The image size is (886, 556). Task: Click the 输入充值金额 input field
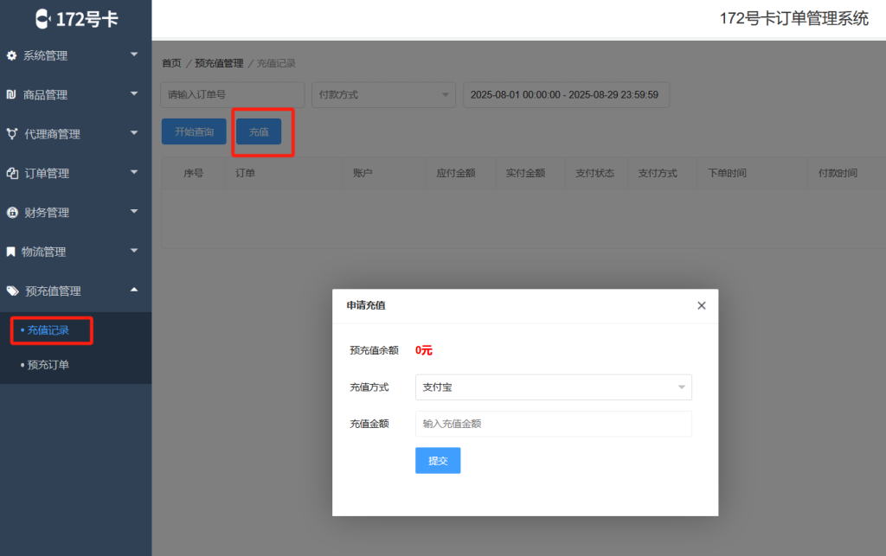click(553, 424)
